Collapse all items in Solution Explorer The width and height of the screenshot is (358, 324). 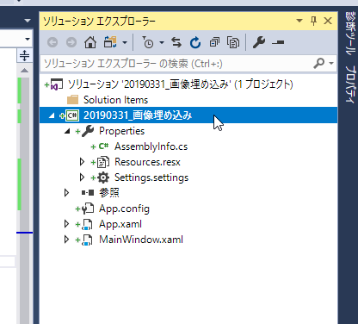pyautogui.click(x=214, y=42)
